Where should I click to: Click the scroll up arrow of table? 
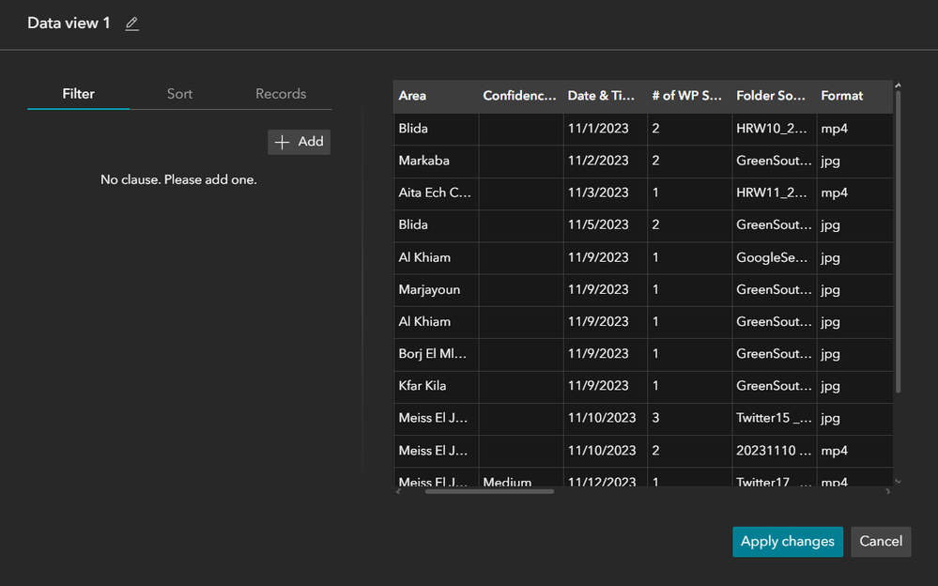(x=899, y=85)
